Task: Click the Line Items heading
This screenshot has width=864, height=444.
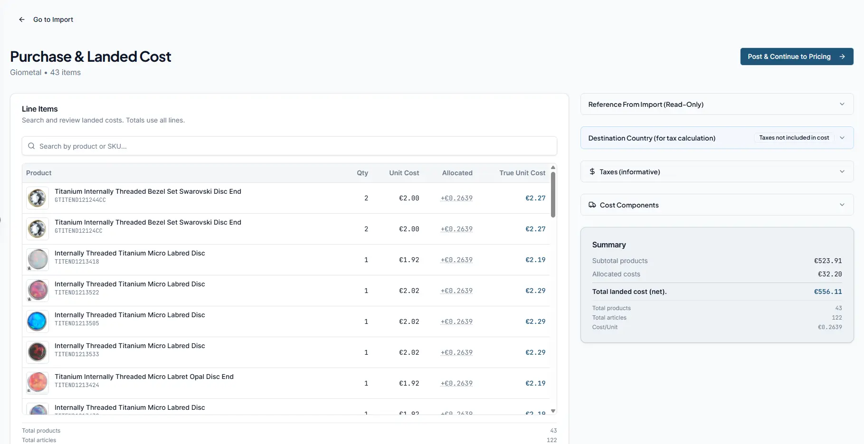Action: (40, 109)
